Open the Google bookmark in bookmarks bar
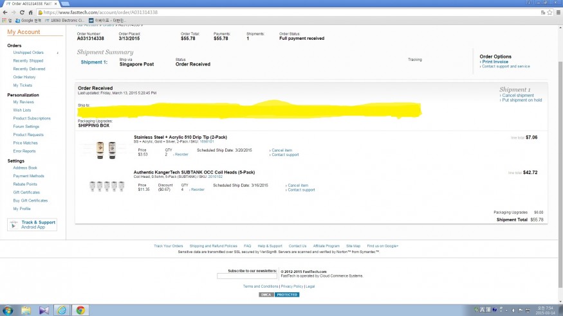 coord(28,21)
